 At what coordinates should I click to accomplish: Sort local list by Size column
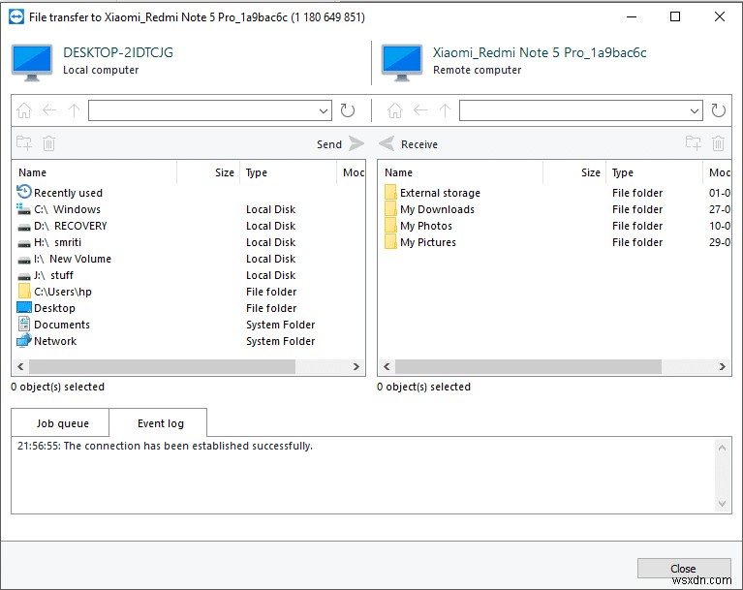(208, 172)
